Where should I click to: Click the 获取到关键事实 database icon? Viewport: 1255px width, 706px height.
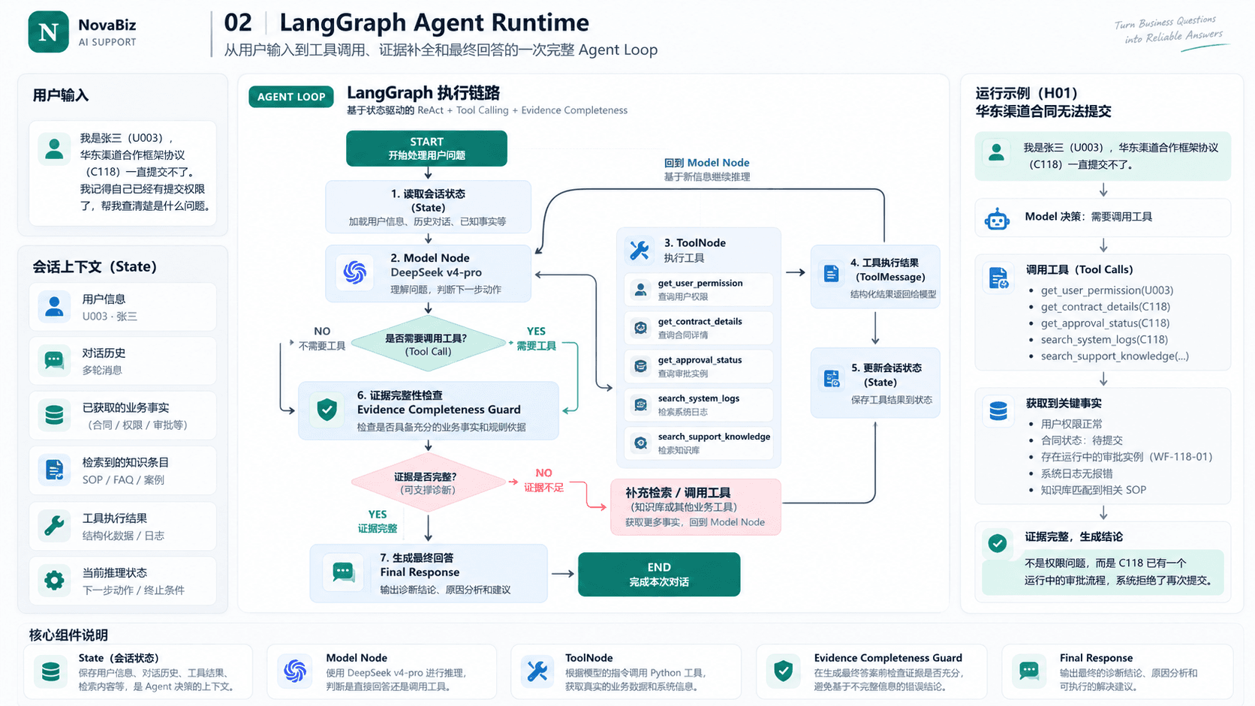click(998, 411)
